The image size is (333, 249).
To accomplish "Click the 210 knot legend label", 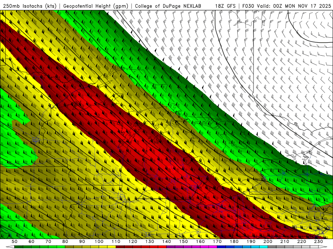I will tap(285, 242).
